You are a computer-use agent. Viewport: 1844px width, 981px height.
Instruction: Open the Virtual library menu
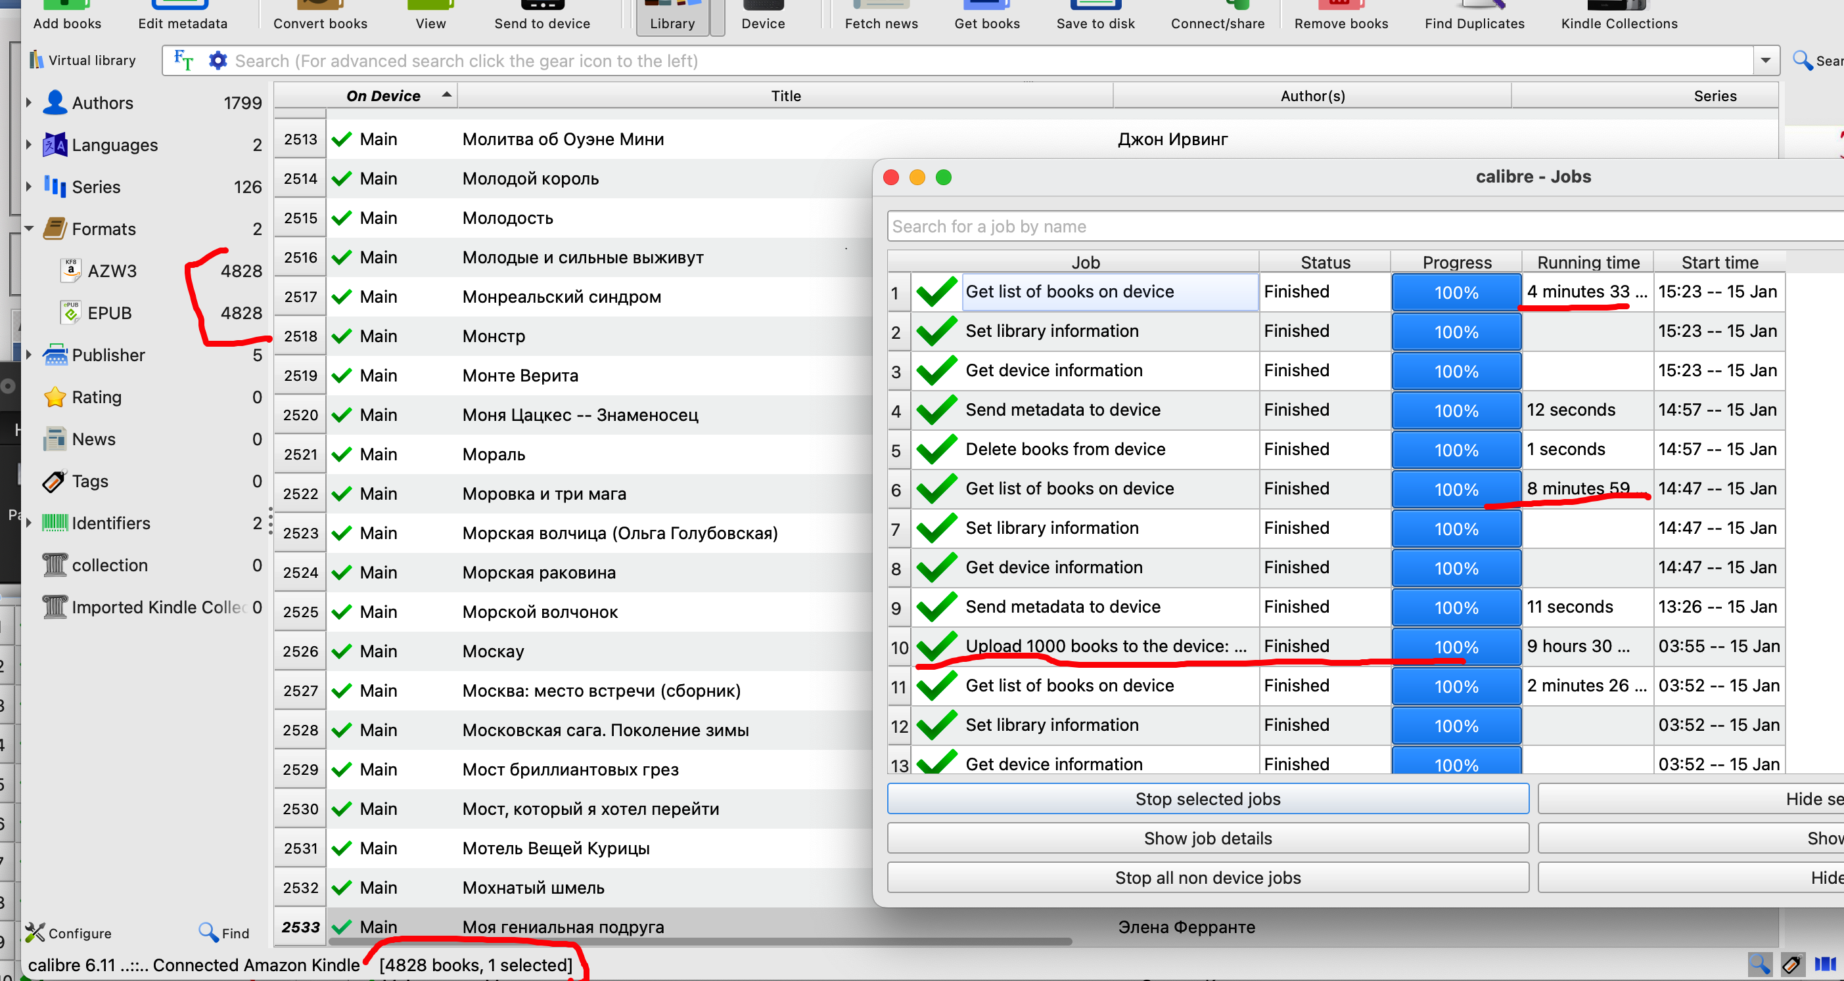pos(81,60)
